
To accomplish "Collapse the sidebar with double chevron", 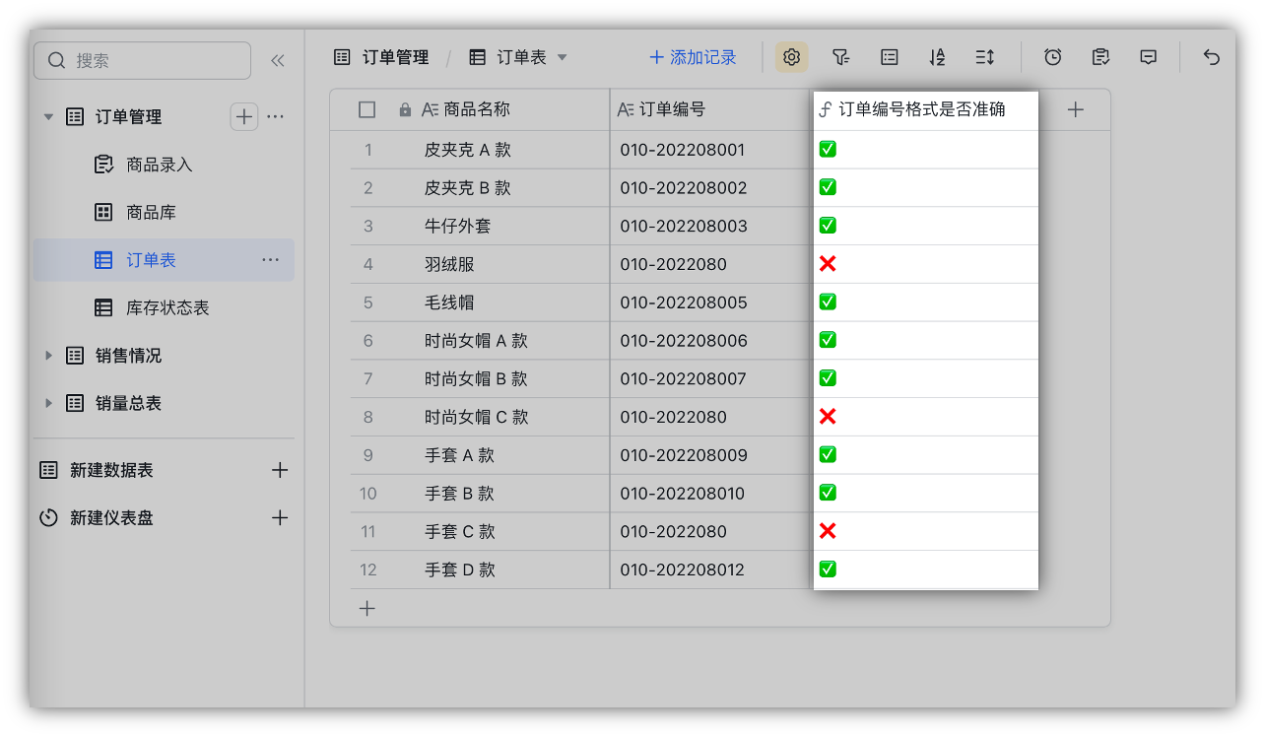I will click(277, 60).
